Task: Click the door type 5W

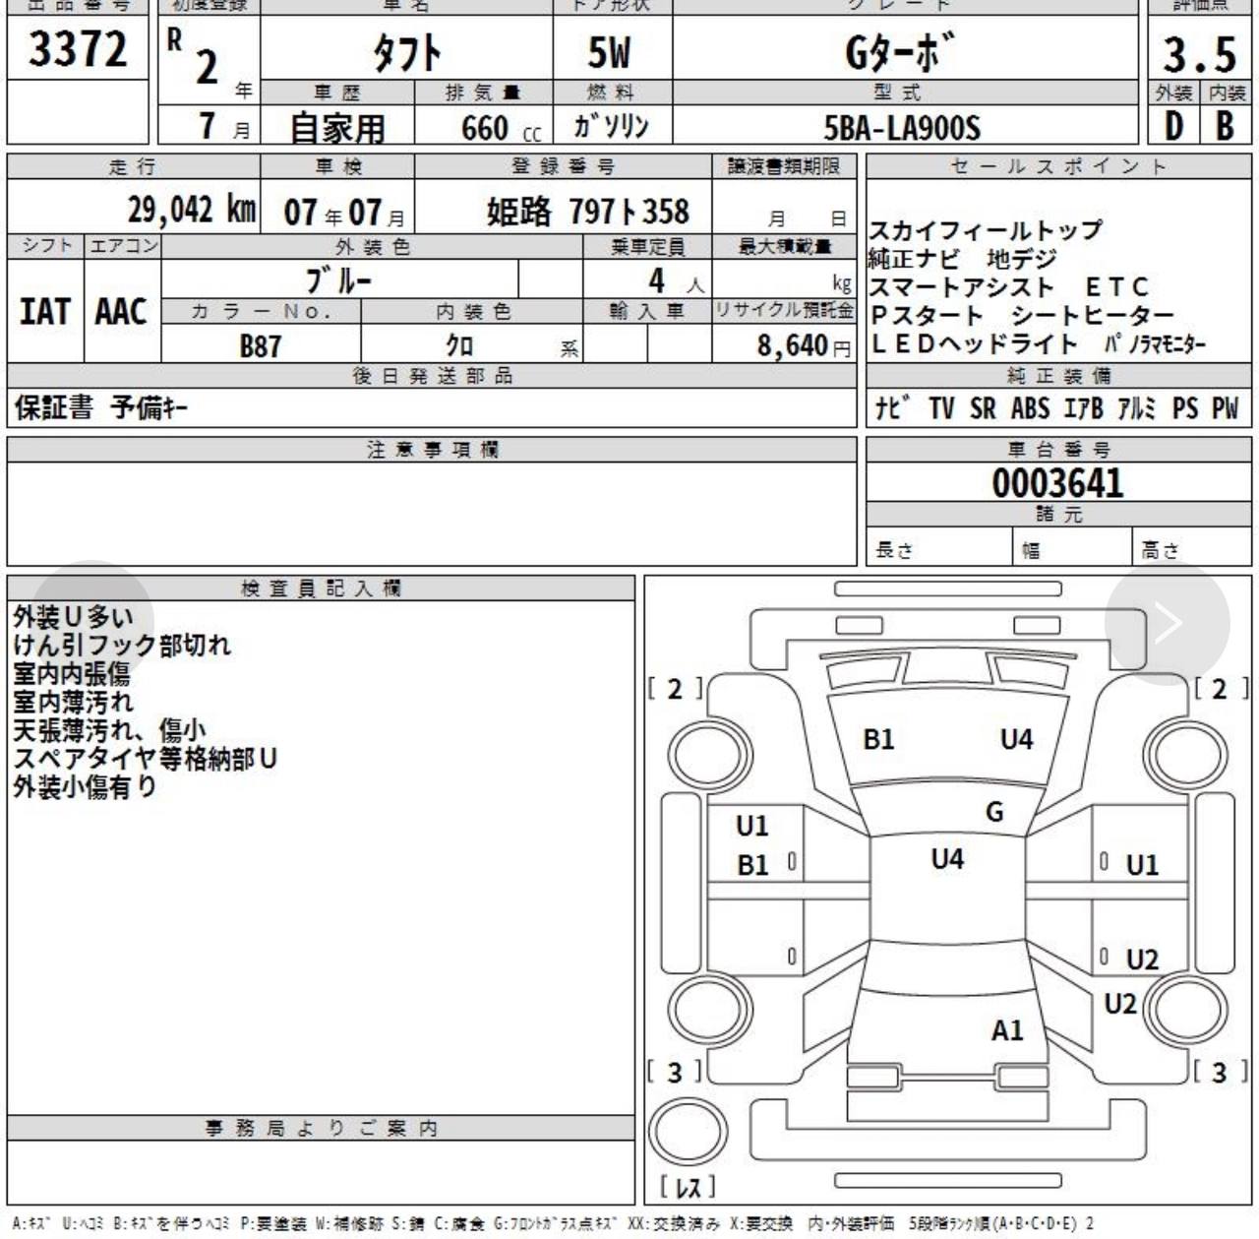Action: [x=610, y=52]
